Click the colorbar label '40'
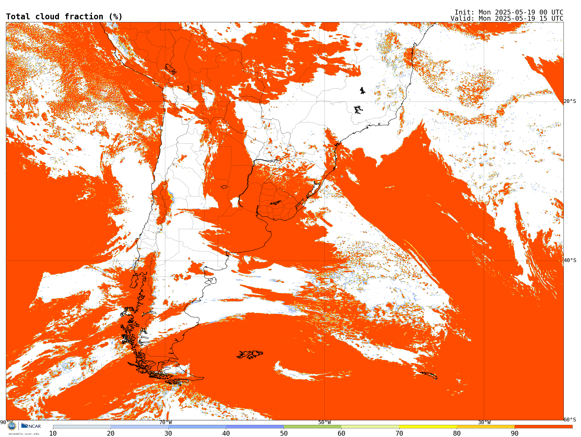This screenshot has height=437, width=581. [226, 434]
